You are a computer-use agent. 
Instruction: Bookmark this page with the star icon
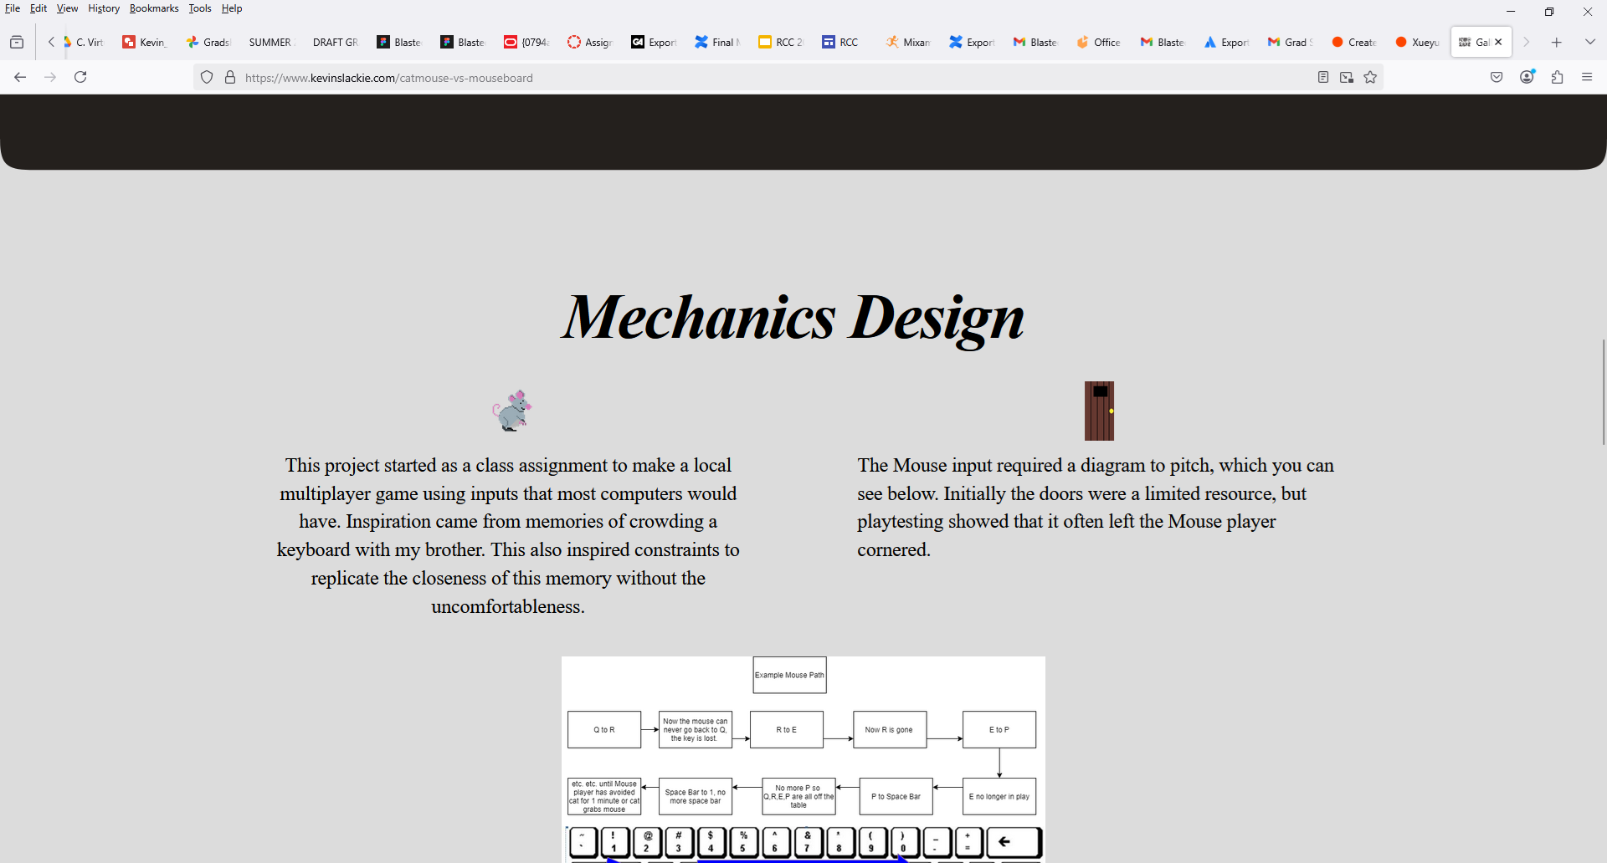pyautogui.click(x=1370, y=77)
